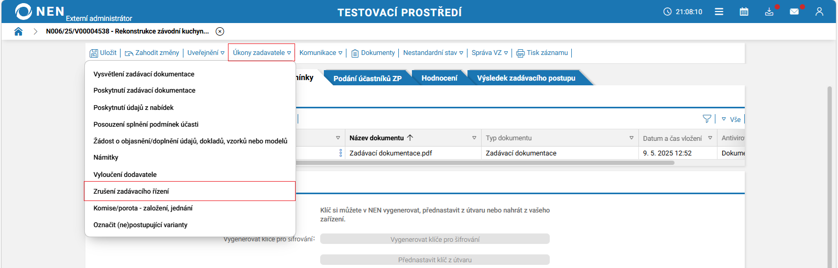Click the date cell 9. 5. 2025 12:52
Image resolution: width=838 pixels, height=268 pixels.
pos(667,153)
